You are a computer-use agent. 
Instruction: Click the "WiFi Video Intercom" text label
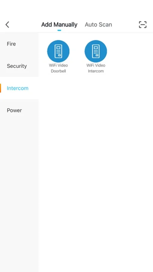(x=96, y=68)
